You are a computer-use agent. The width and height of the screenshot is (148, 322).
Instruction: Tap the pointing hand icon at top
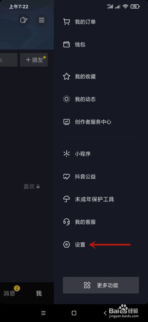pyautogui.click(x=24, y=20)
